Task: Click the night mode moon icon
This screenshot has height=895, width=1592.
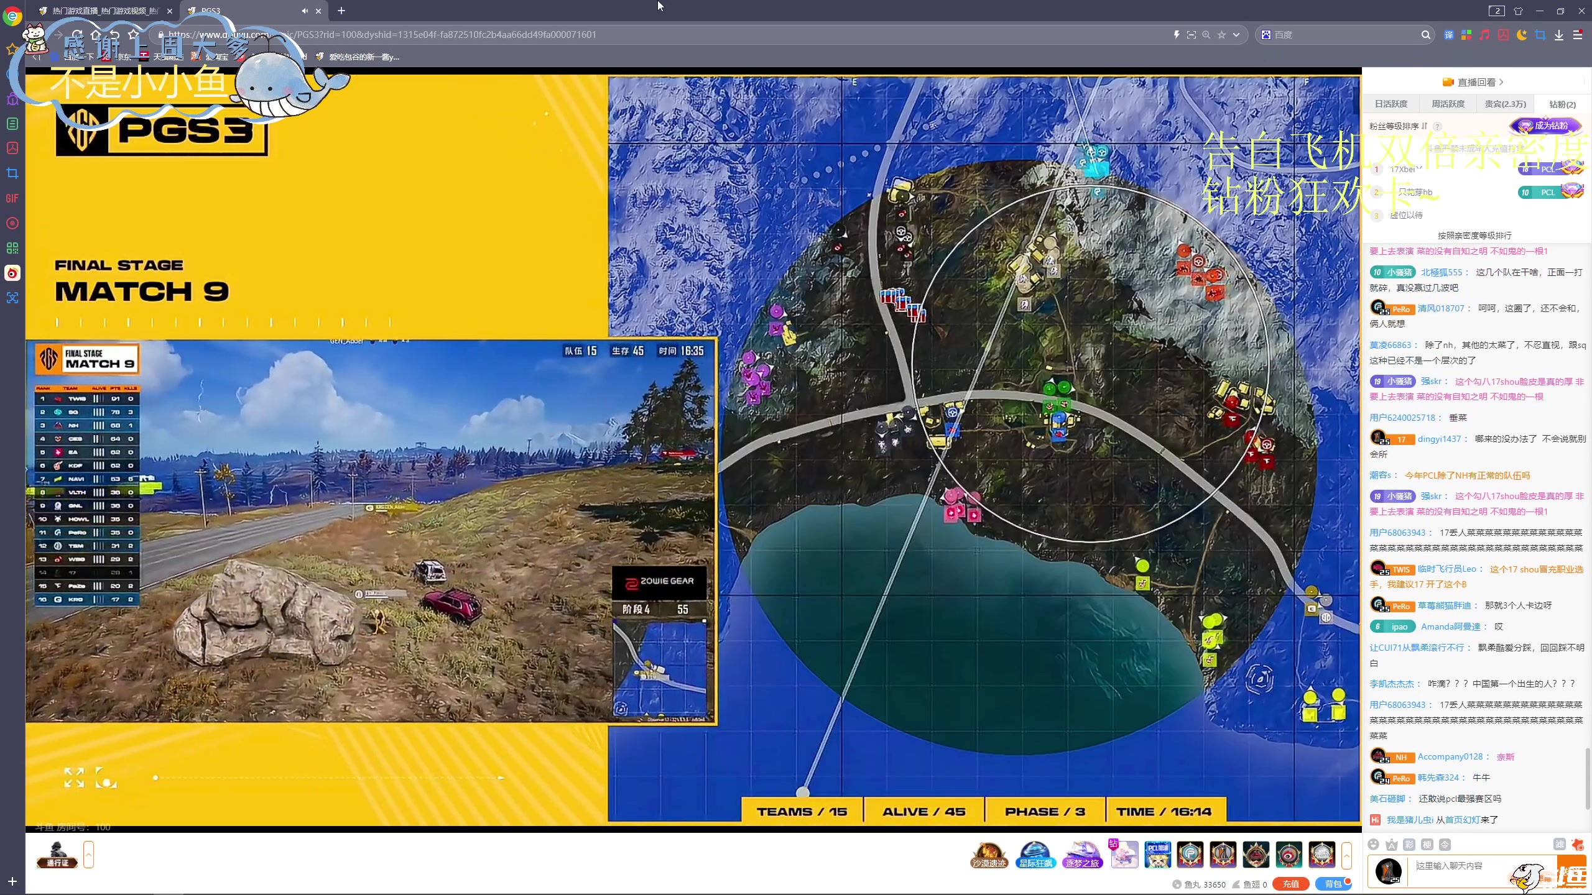Action: [x=1522, y=35]
